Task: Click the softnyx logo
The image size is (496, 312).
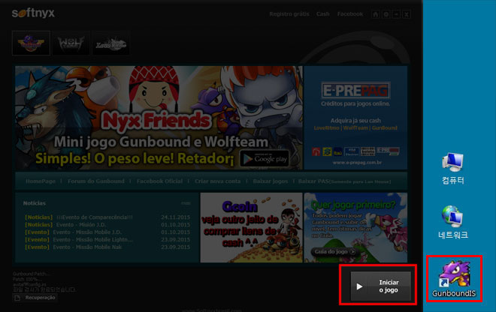Action: 33,13
